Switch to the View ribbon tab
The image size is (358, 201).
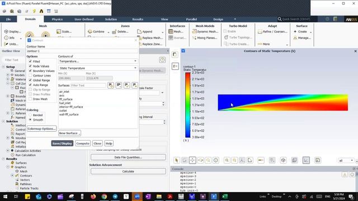(164, 19)
